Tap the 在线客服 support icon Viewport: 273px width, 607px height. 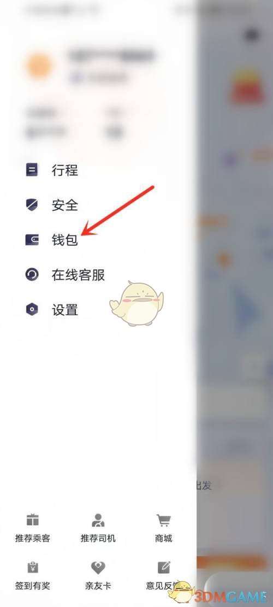click(32, 274)
